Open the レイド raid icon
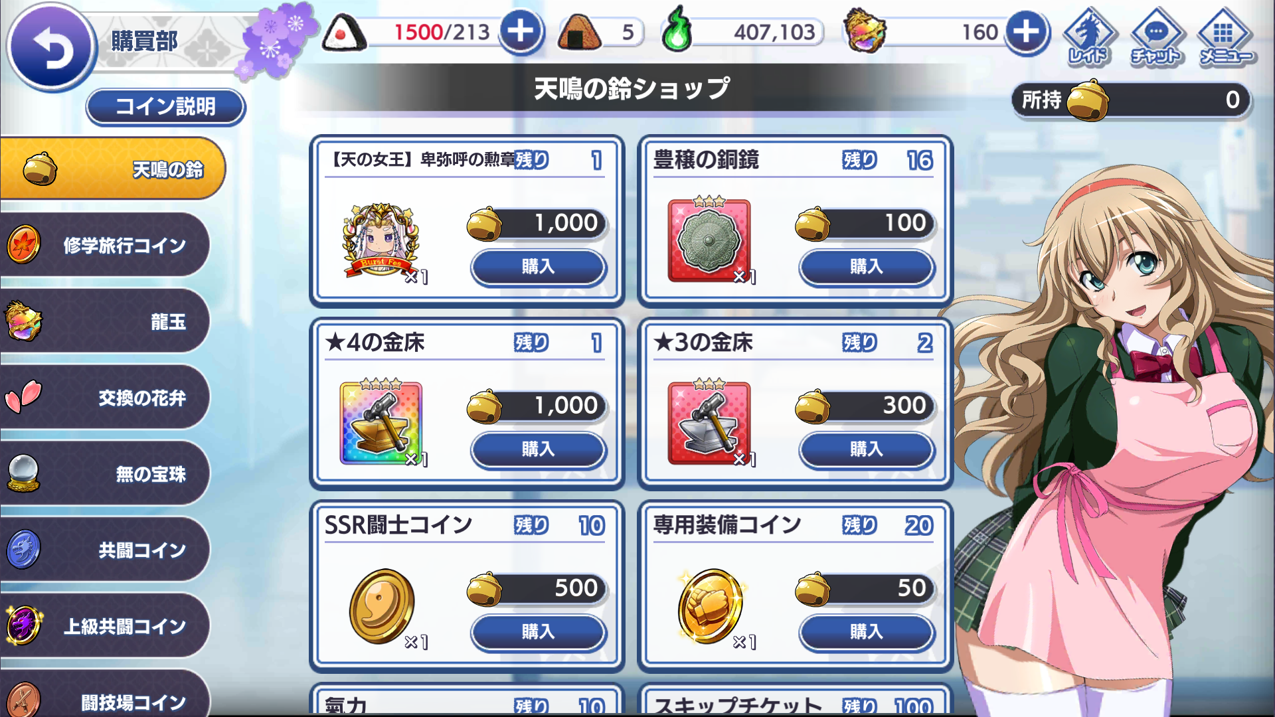 point(1089,37)
